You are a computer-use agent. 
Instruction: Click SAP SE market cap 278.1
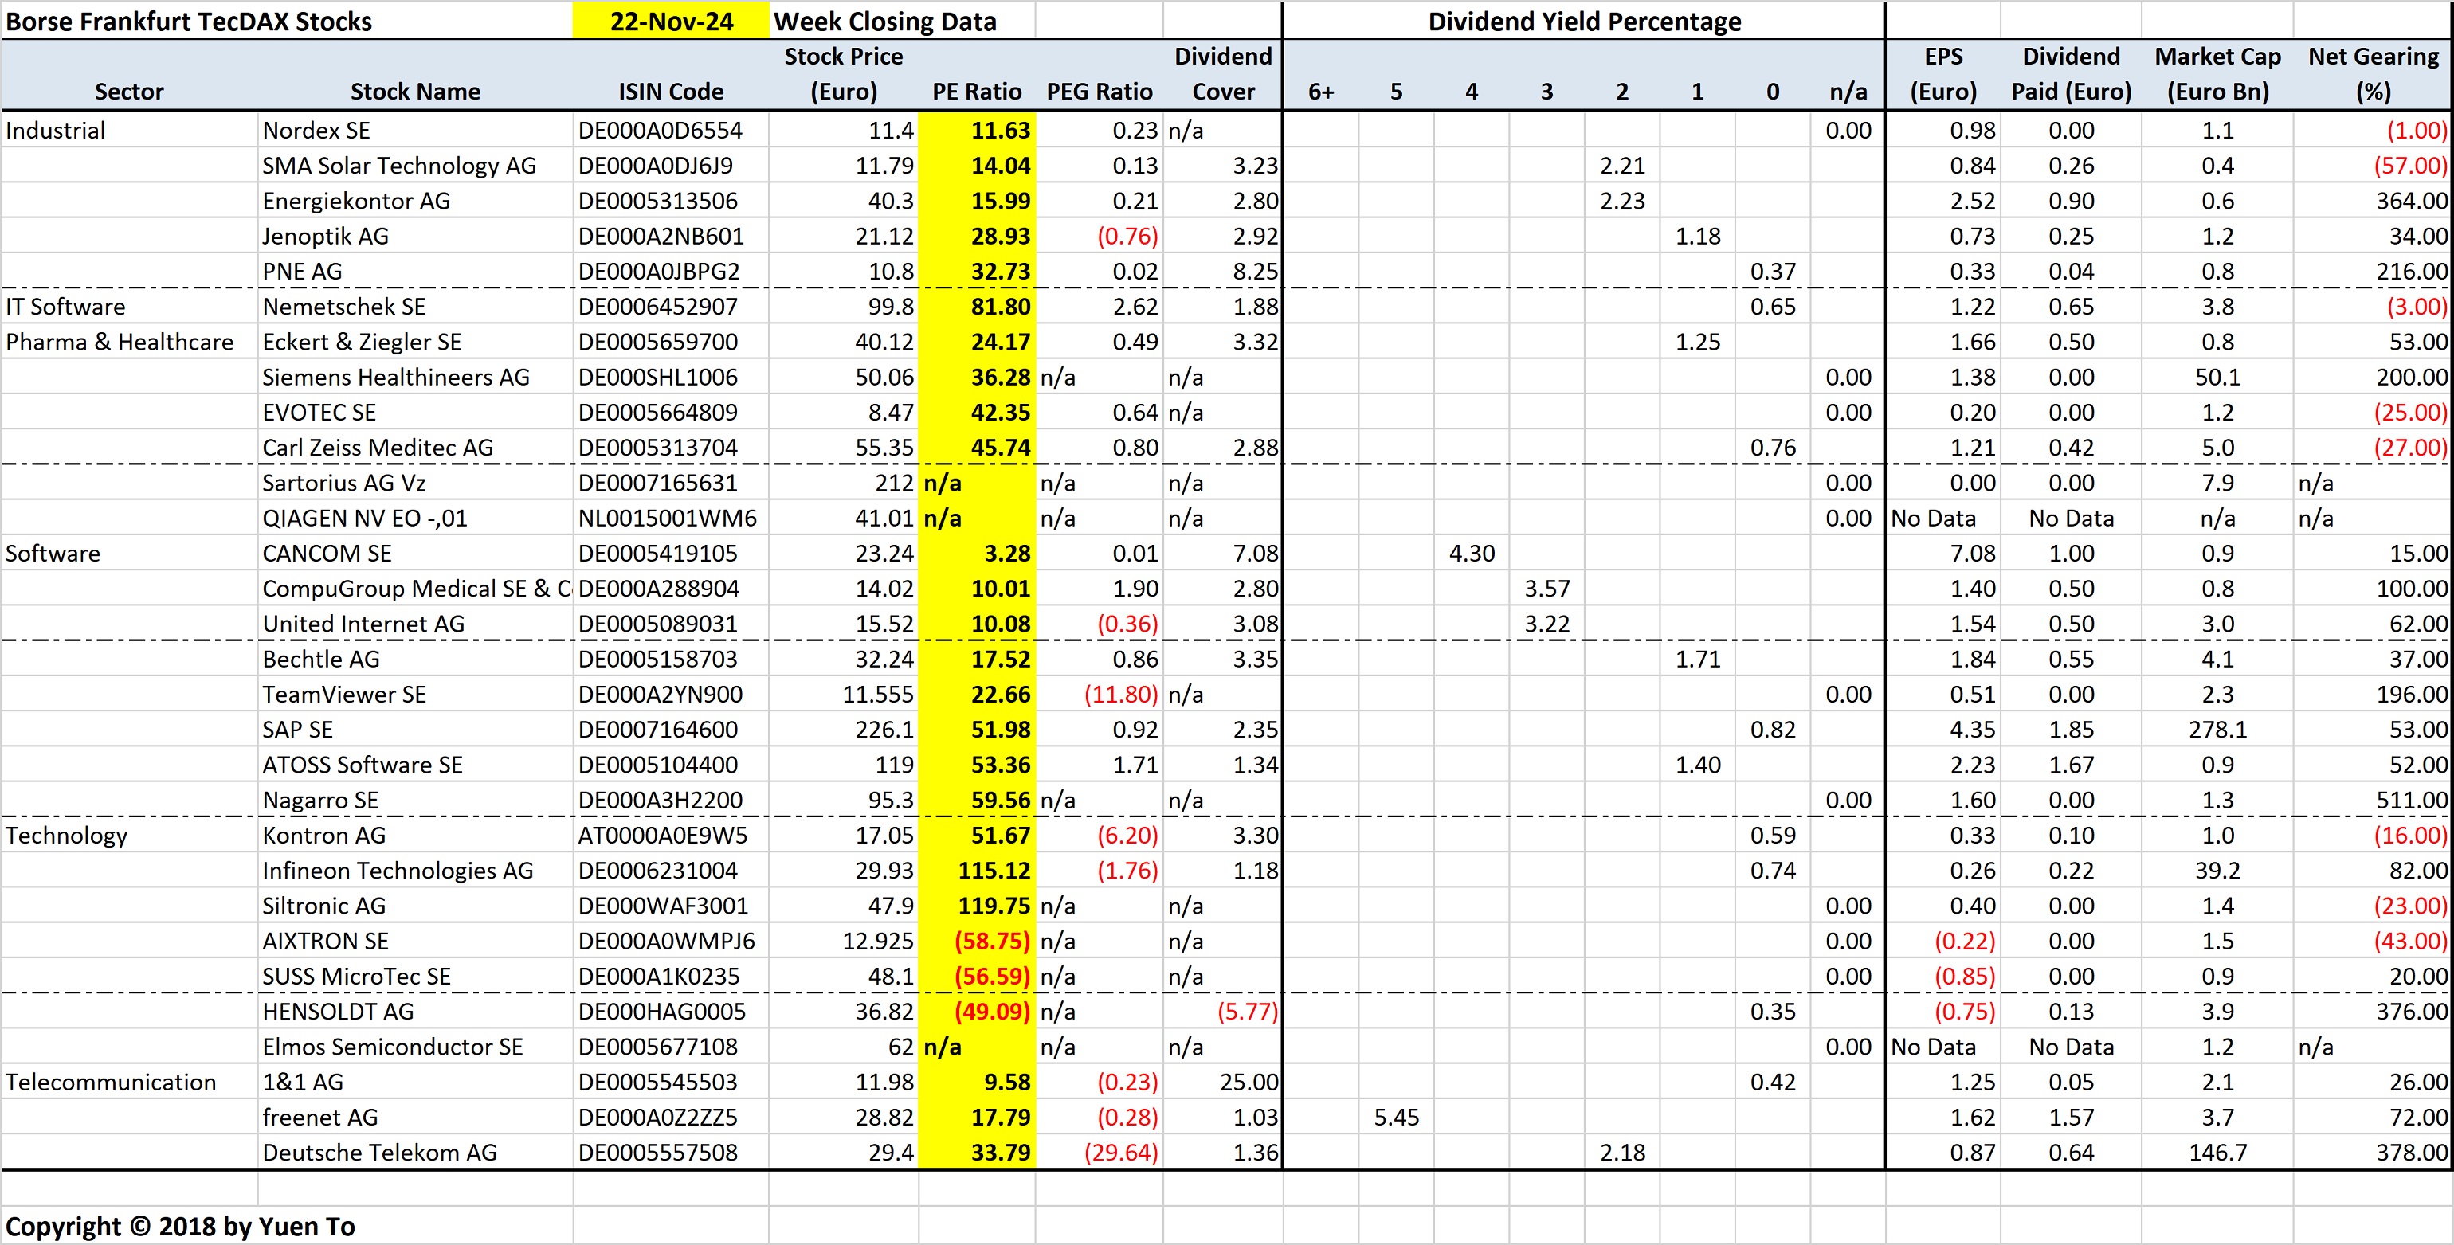click(2217, 730)
